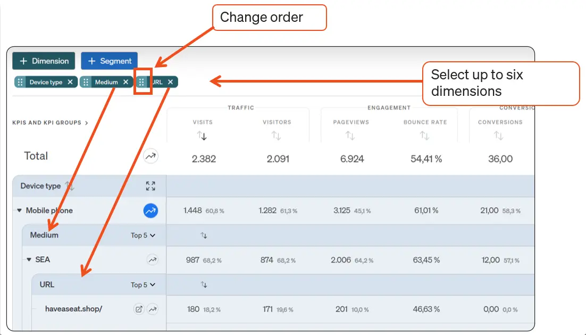
Task: Remove the Medium dimension chip
Action: [x=126, y=81]
